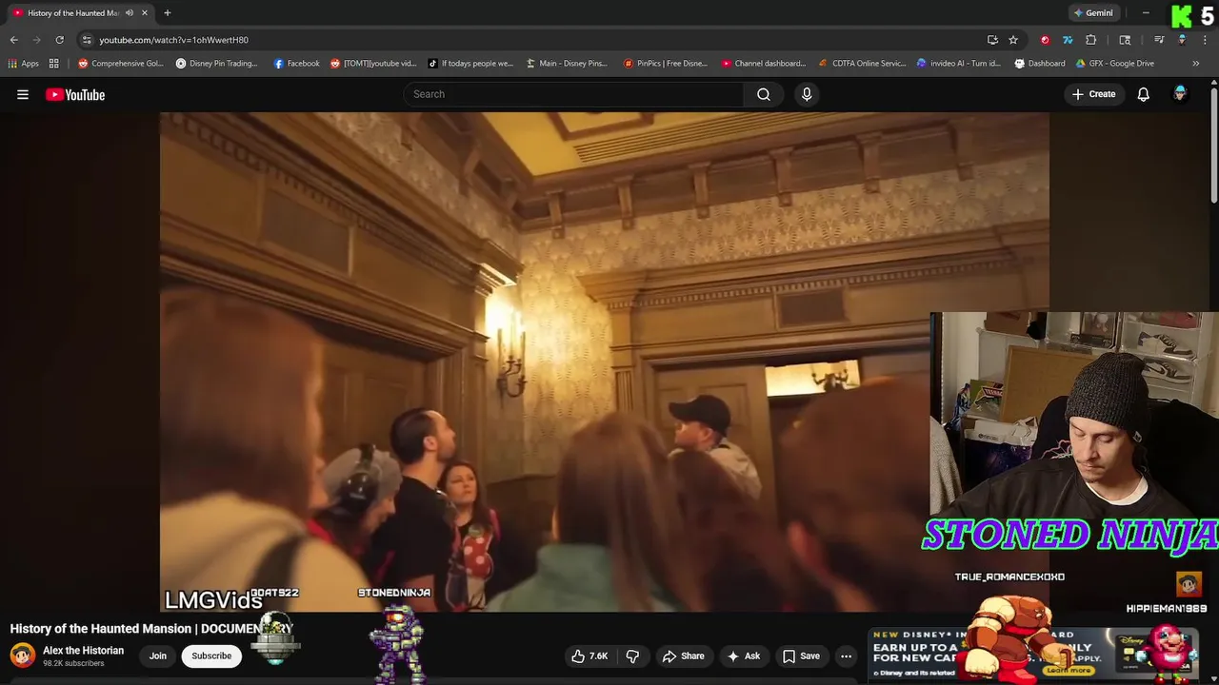Viewport: 1219px width, 685px height.
Task: Expand the hidden bookmarks overflow chevron
Action: 1196,64
